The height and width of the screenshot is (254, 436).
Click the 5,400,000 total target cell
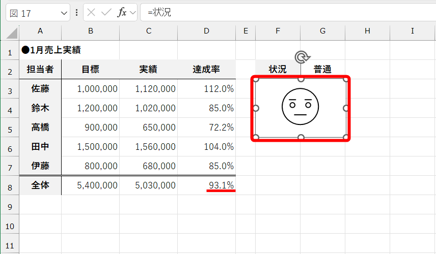90,185
